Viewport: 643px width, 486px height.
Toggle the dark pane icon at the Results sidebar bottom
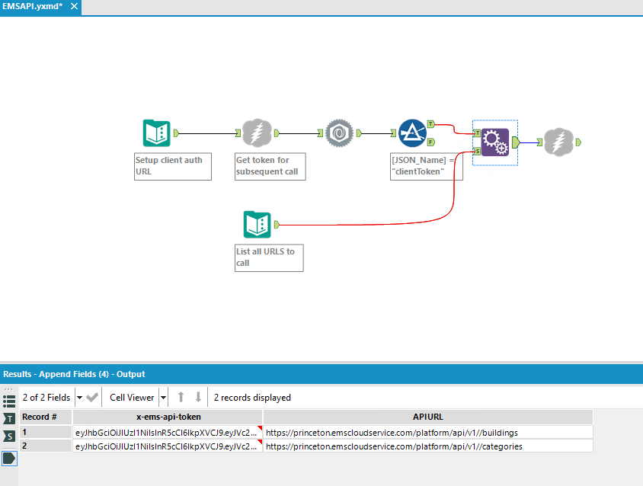coord(9,458)
